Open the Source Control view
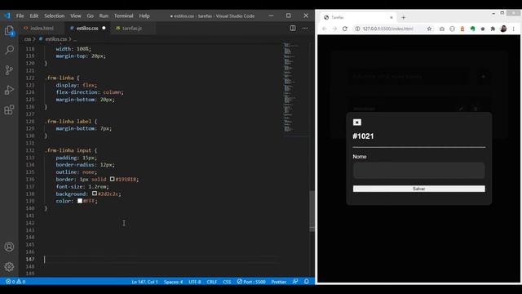Image resolution: width=522 pixels, height=294 pixels. (9, 70)
